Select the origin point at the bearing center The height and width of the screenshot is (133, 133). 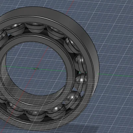36,69
